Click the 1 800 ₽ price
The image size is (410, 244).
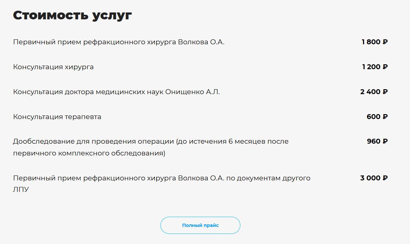[x=374, y=42]
